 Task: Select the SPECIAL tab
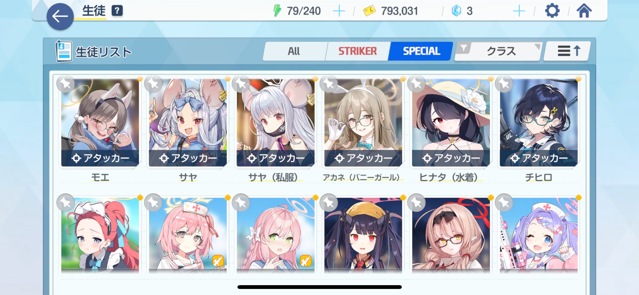421,51
